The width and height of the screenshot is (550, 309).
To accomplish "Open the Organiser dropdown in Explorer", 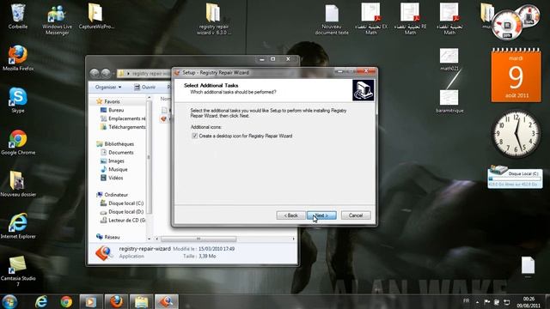I will (x=108, y=87).
